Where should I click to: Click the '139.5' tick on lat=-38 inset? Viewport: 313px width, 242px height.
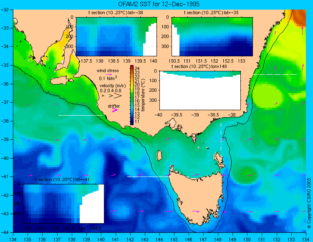[140, 61]
